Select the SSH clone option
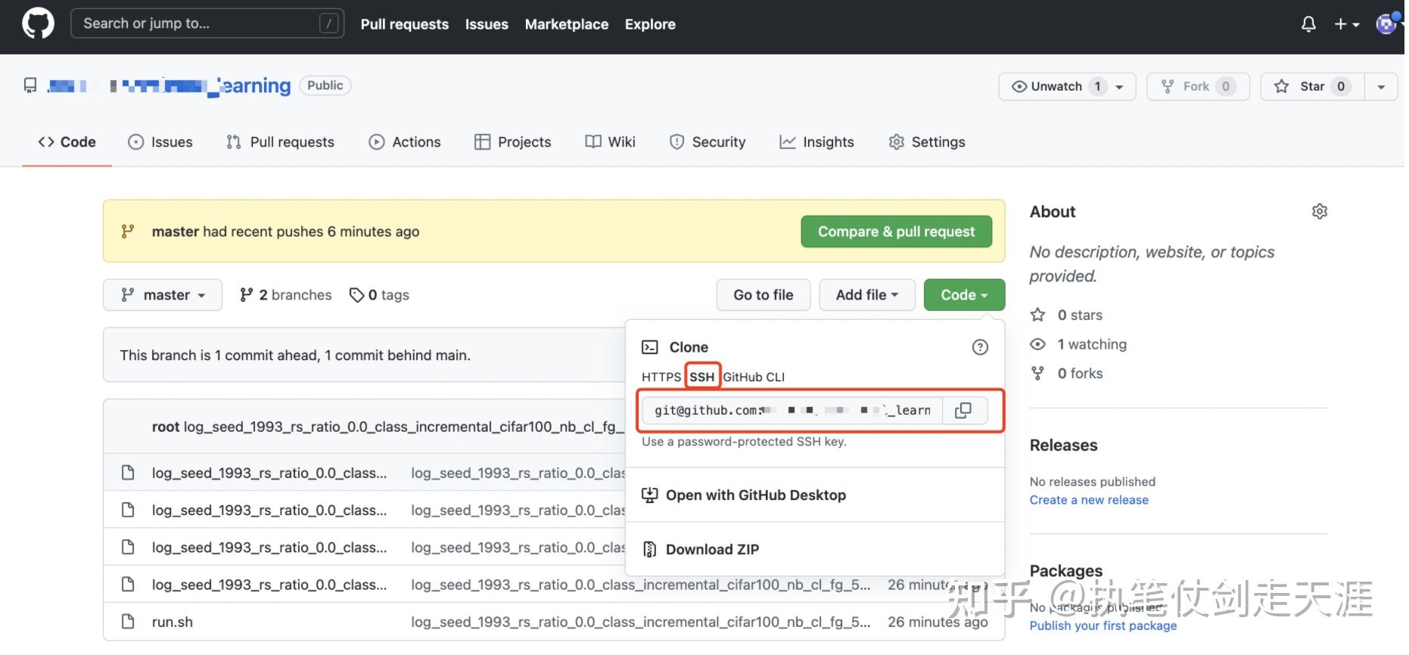This screenshot has width=1409, height=655. point(701,377)
